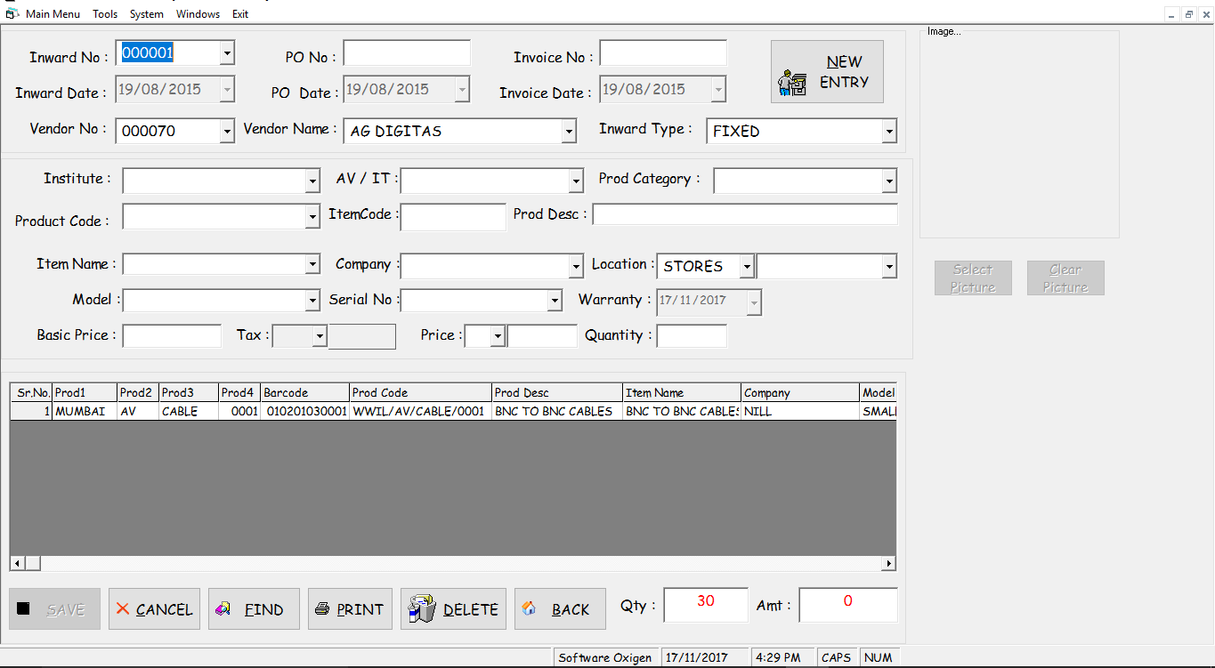This screenshot has width=1215, height=668.
Task: Click the Barcode column header
Action: [x=304, y=392]
